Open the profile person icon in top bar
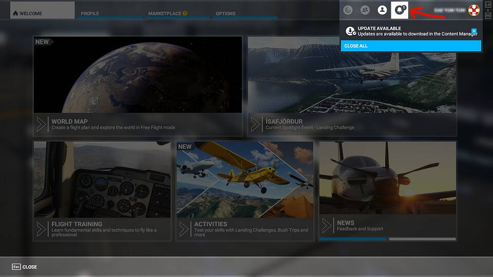The width and height of the screenshot is (493, 277). click(382, 10)
